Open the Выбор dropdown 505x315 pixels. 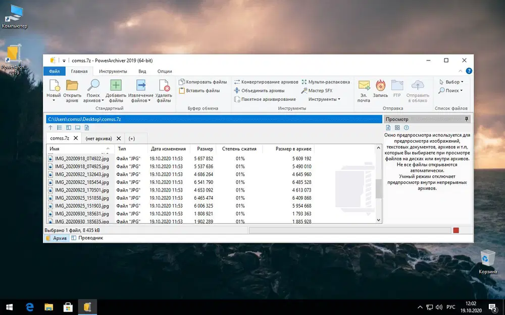coord(451,82)
